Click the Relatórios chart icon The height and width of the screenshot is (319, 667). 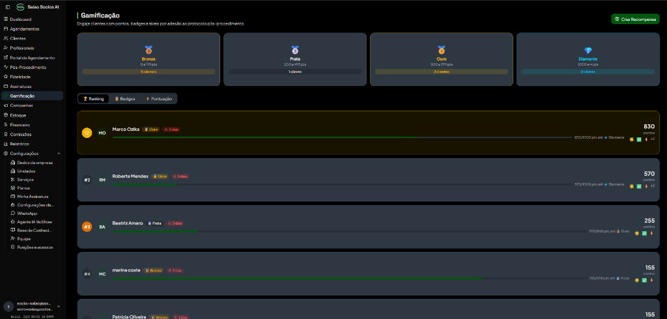point(5,144)
